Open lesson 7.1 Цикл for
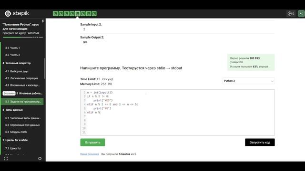305x171 pixels. pyautogui.click(x=13, y=148)
